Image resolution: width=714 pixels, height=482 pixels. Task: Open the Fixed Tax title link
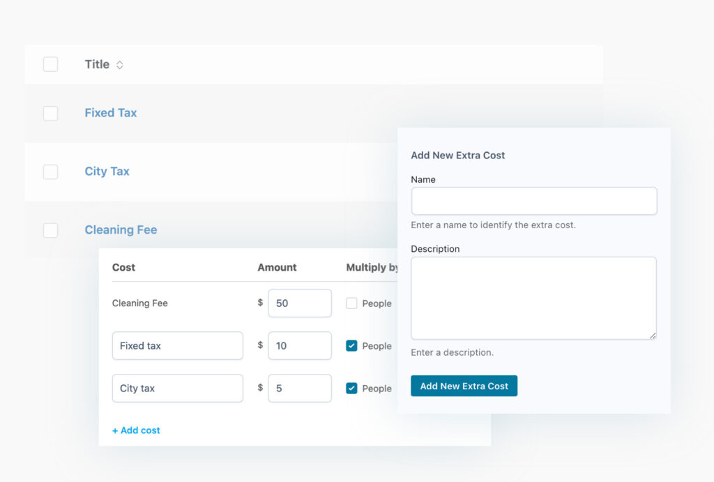point(110,113)
